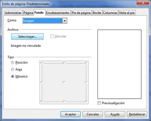Click the Seleccionar... button
The height and width of the screenshot is (121, 151).
point(27,37)
